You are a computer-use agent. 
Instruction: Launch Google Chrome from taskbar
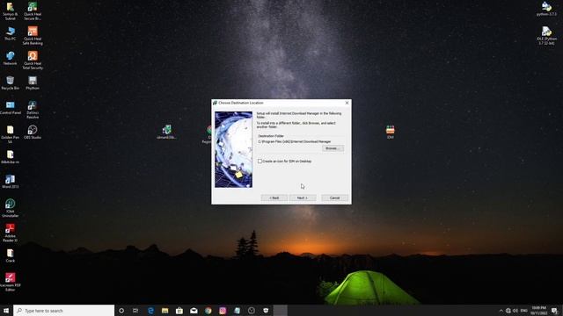coord(208,310)
